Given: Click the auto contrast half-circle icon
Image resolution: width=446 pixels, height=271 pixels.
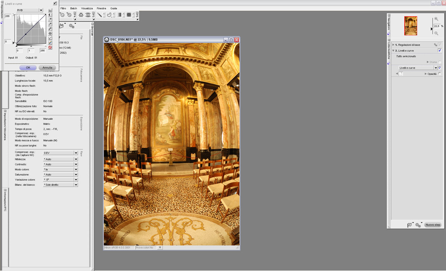Looking at the screenshot, I should click(x=50, y=15).
